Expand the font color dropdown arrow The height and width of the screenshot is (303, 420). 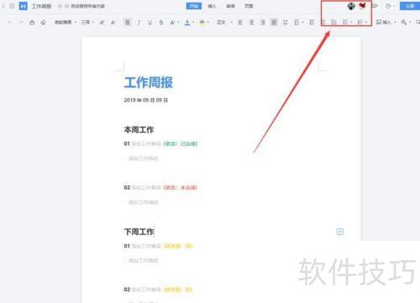(193, 23)
